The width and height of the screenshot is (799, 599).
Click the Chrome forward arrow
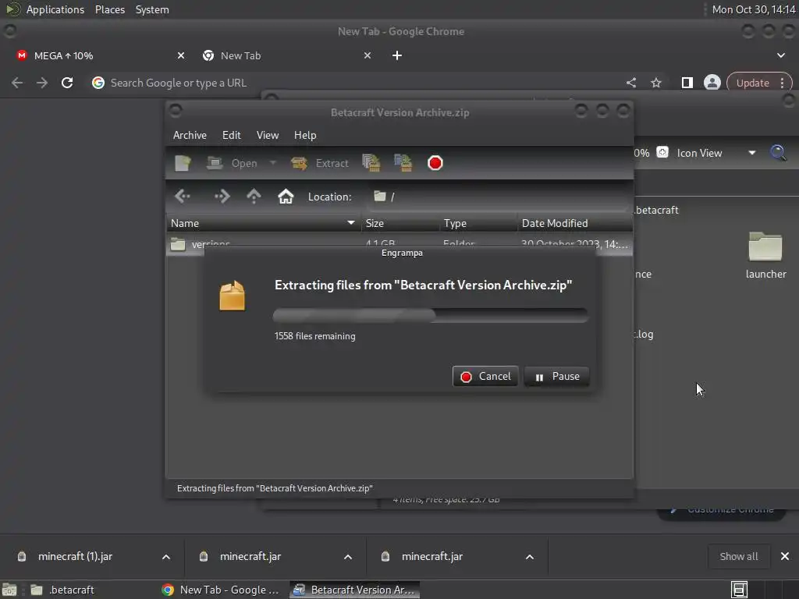pyautogui.click(x=42, y=83)
